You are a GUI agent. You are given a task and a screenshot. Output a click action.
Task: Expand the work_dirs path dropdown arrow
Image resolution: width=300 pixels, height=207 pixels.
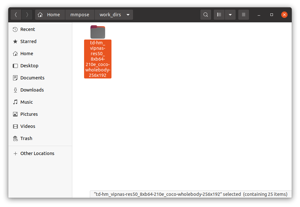coord(128,15)
